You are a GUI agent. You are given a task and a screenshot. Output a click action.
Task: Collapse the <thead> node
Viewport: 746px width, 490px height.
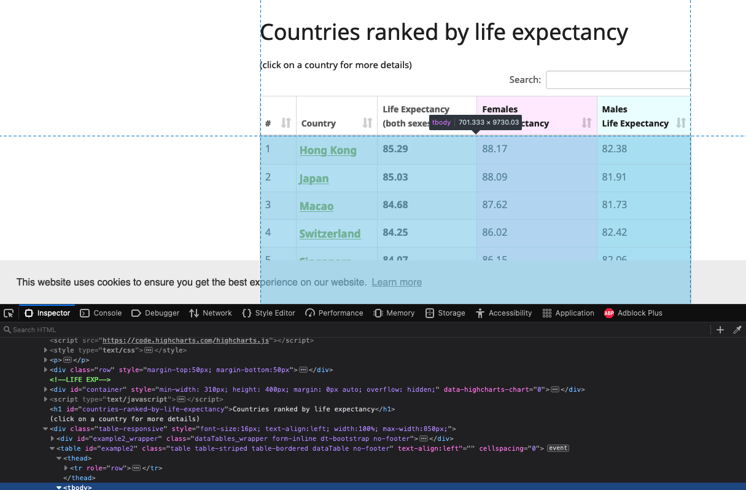point(60,458)
